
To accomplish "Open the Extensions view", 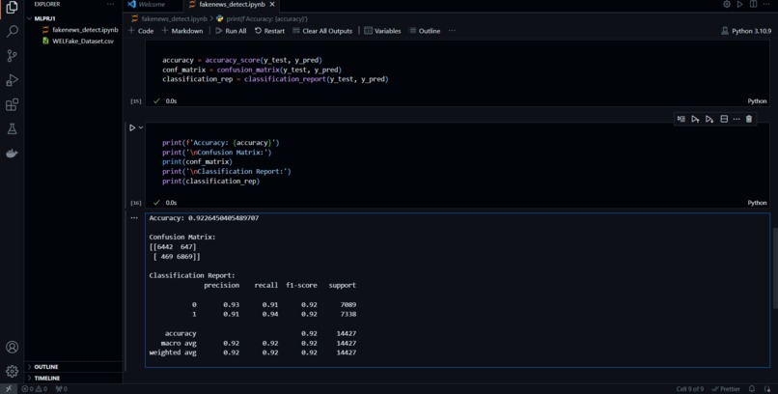I will click(12, 104).
